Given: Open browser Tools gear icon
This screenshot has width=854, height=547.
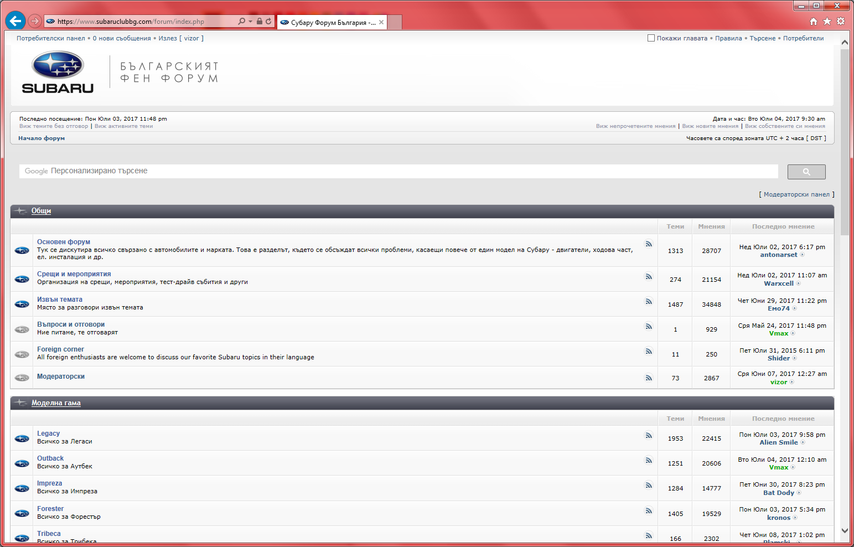Looking at the screenshot, I should click(x=841, y=21).
